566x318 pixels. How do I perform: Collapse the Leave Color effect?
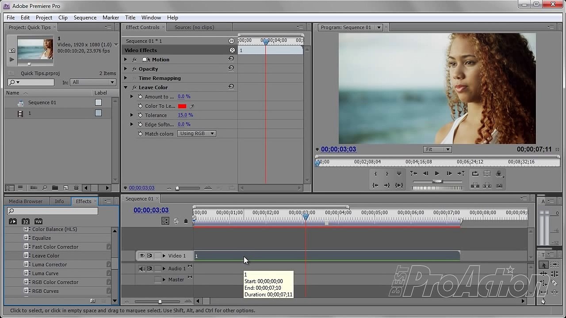(x=126, y=87)
